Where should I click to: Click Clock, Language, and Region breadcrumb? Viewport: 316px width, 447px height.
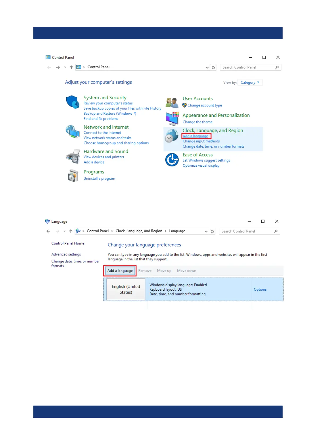[x=139, y=231]
